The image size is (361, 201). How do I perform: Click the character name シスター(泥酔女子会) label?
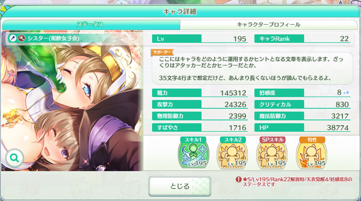pyautogui.click(x=53, y=38)
